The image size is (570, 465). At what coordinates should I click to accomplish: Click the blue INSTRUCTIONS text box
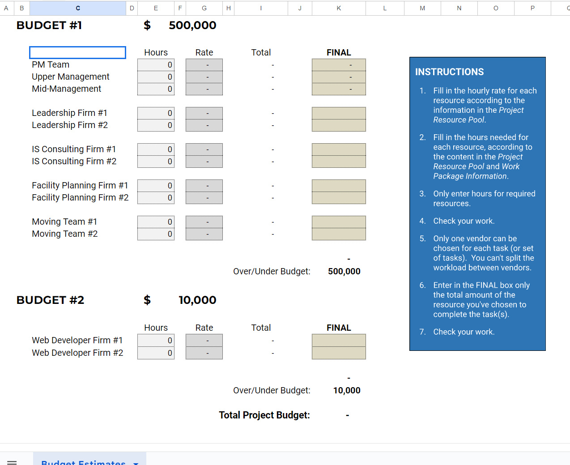pyautogui.click(x=477, y=204)
